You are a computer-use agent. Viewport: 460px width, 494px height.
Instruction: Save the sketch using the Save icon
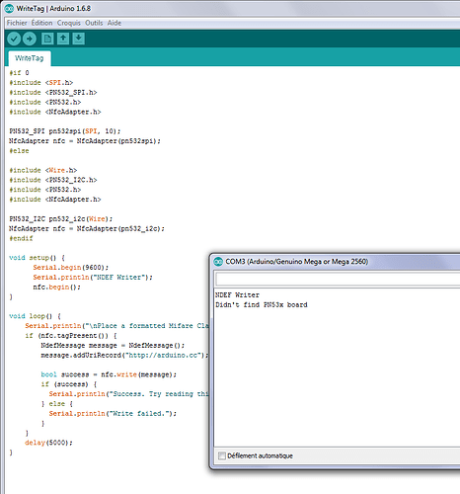pos(78,39)
